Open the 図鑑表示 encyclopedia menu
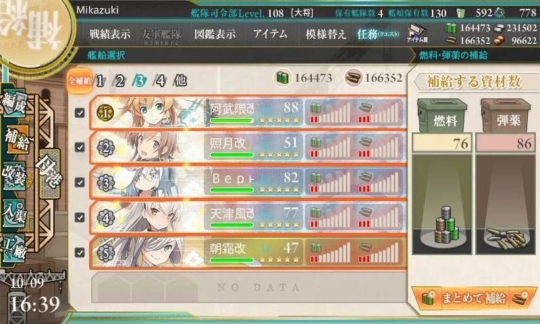 215,34
